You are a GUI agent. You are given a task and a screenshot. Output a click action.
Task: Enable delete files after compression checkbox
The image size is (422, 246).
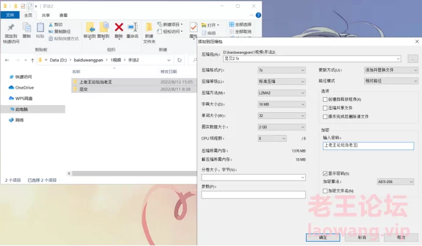[x=325, y=117]
